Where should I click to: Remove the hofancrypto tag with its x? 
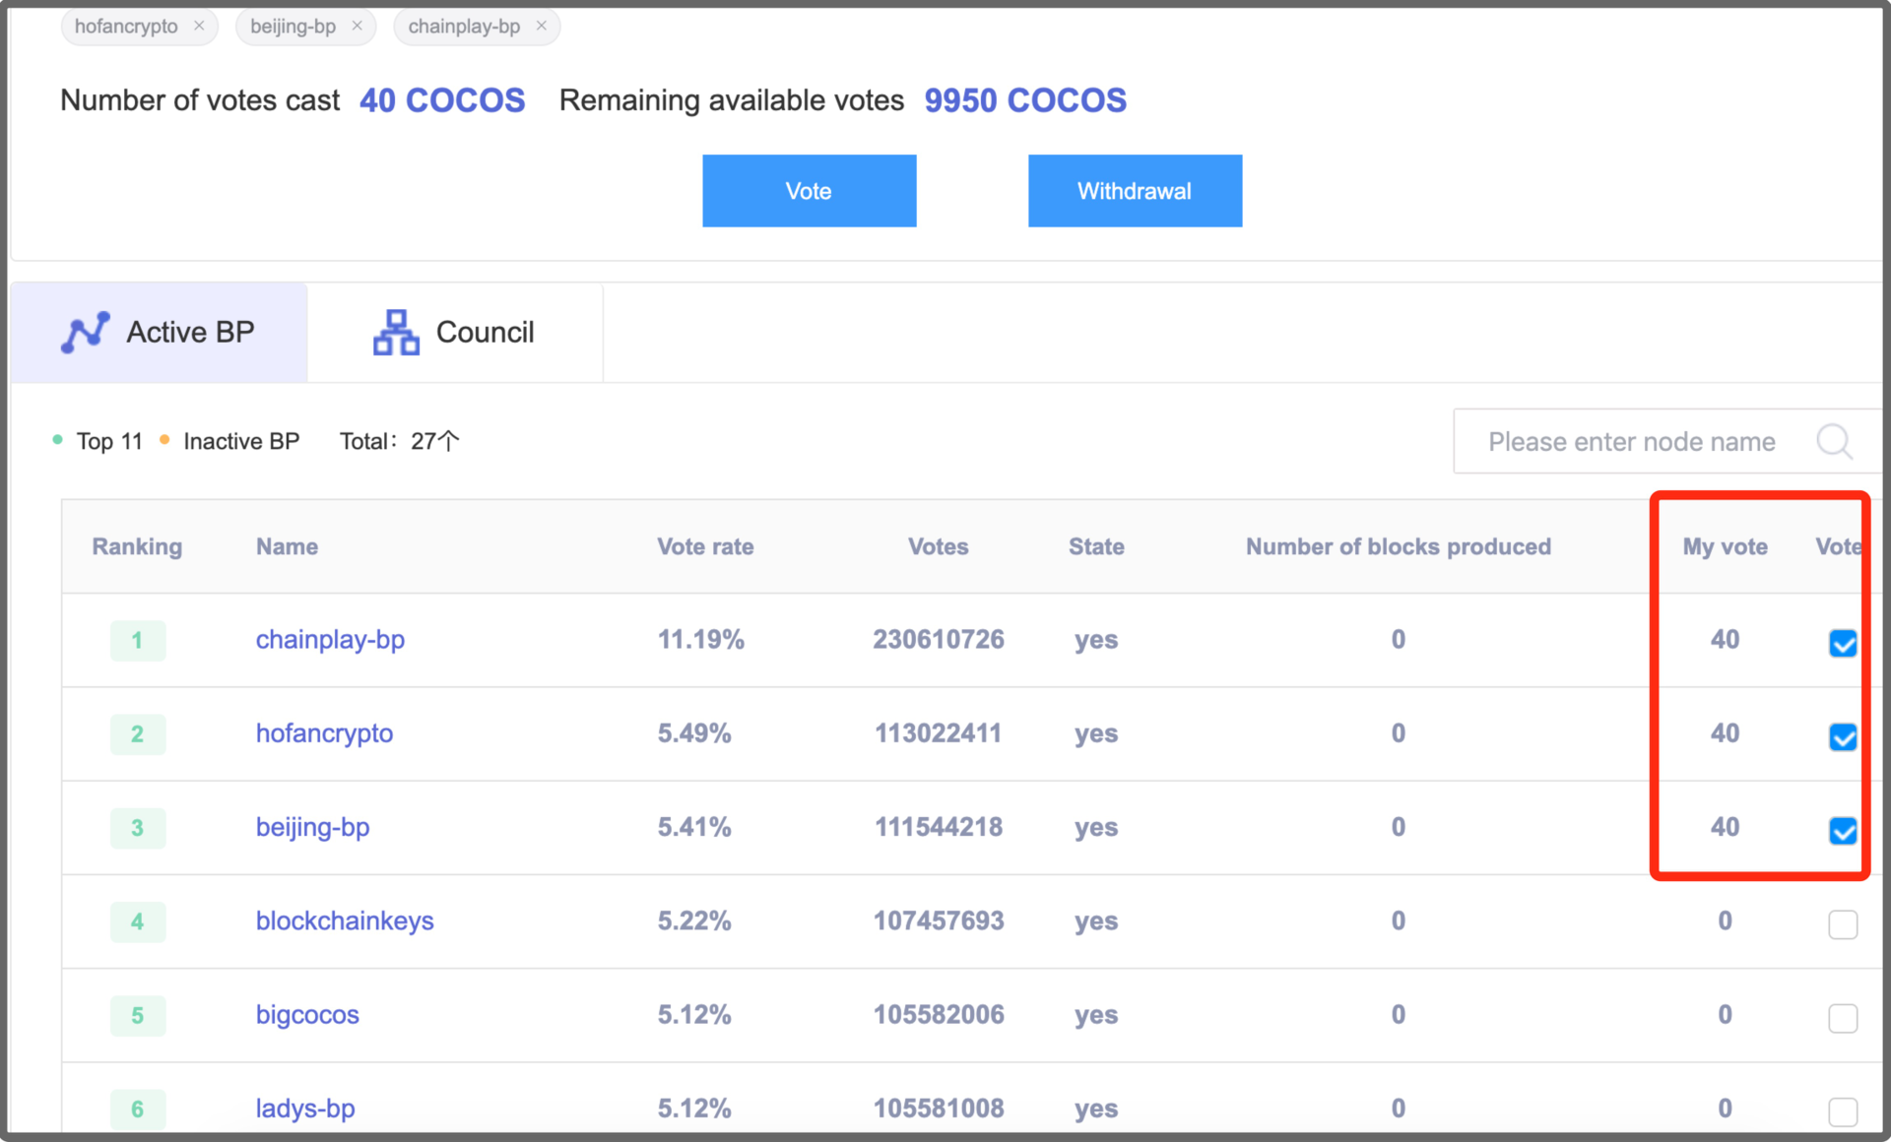point(199,26)
